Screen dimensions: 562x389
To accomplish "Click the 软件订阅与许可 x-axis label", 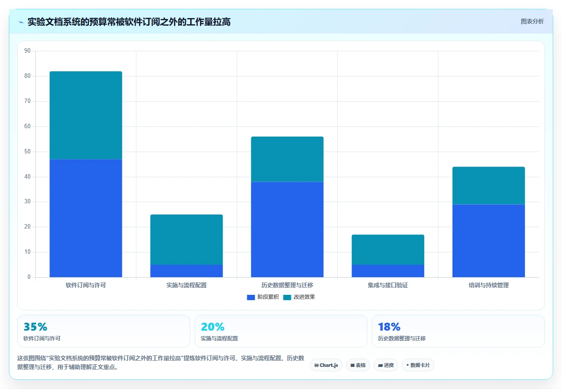I will point(86,285).
